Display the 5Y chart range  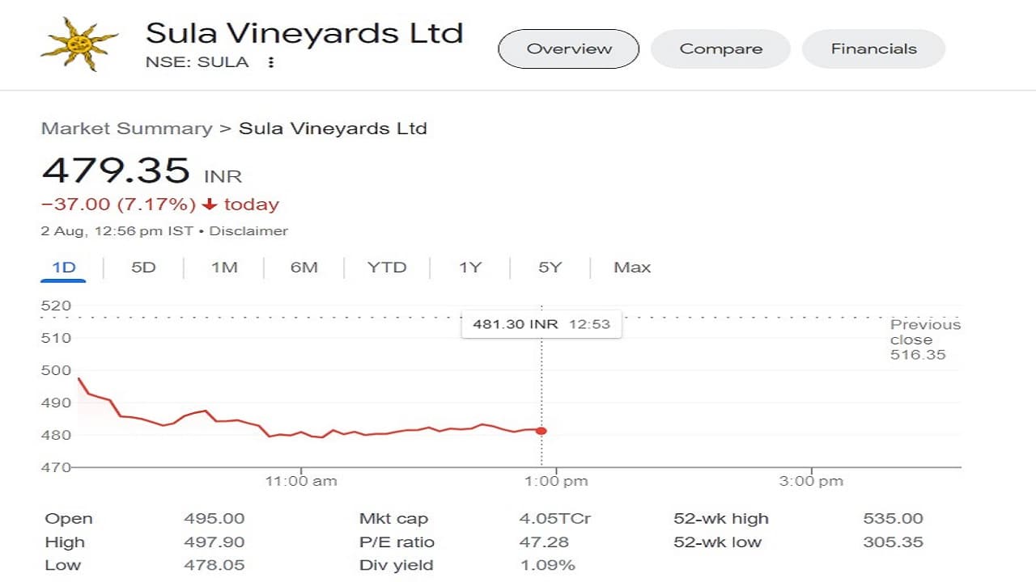coord(550,268)
